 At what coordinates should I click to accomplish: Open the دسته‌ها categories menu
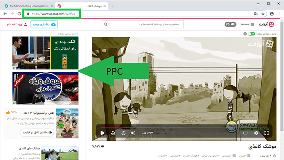point(247,24)
